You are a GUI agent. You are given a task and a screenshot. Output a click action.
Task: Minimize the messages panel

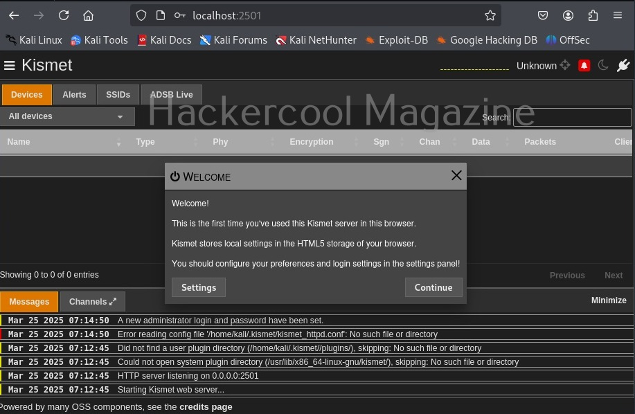click(609, 300)
